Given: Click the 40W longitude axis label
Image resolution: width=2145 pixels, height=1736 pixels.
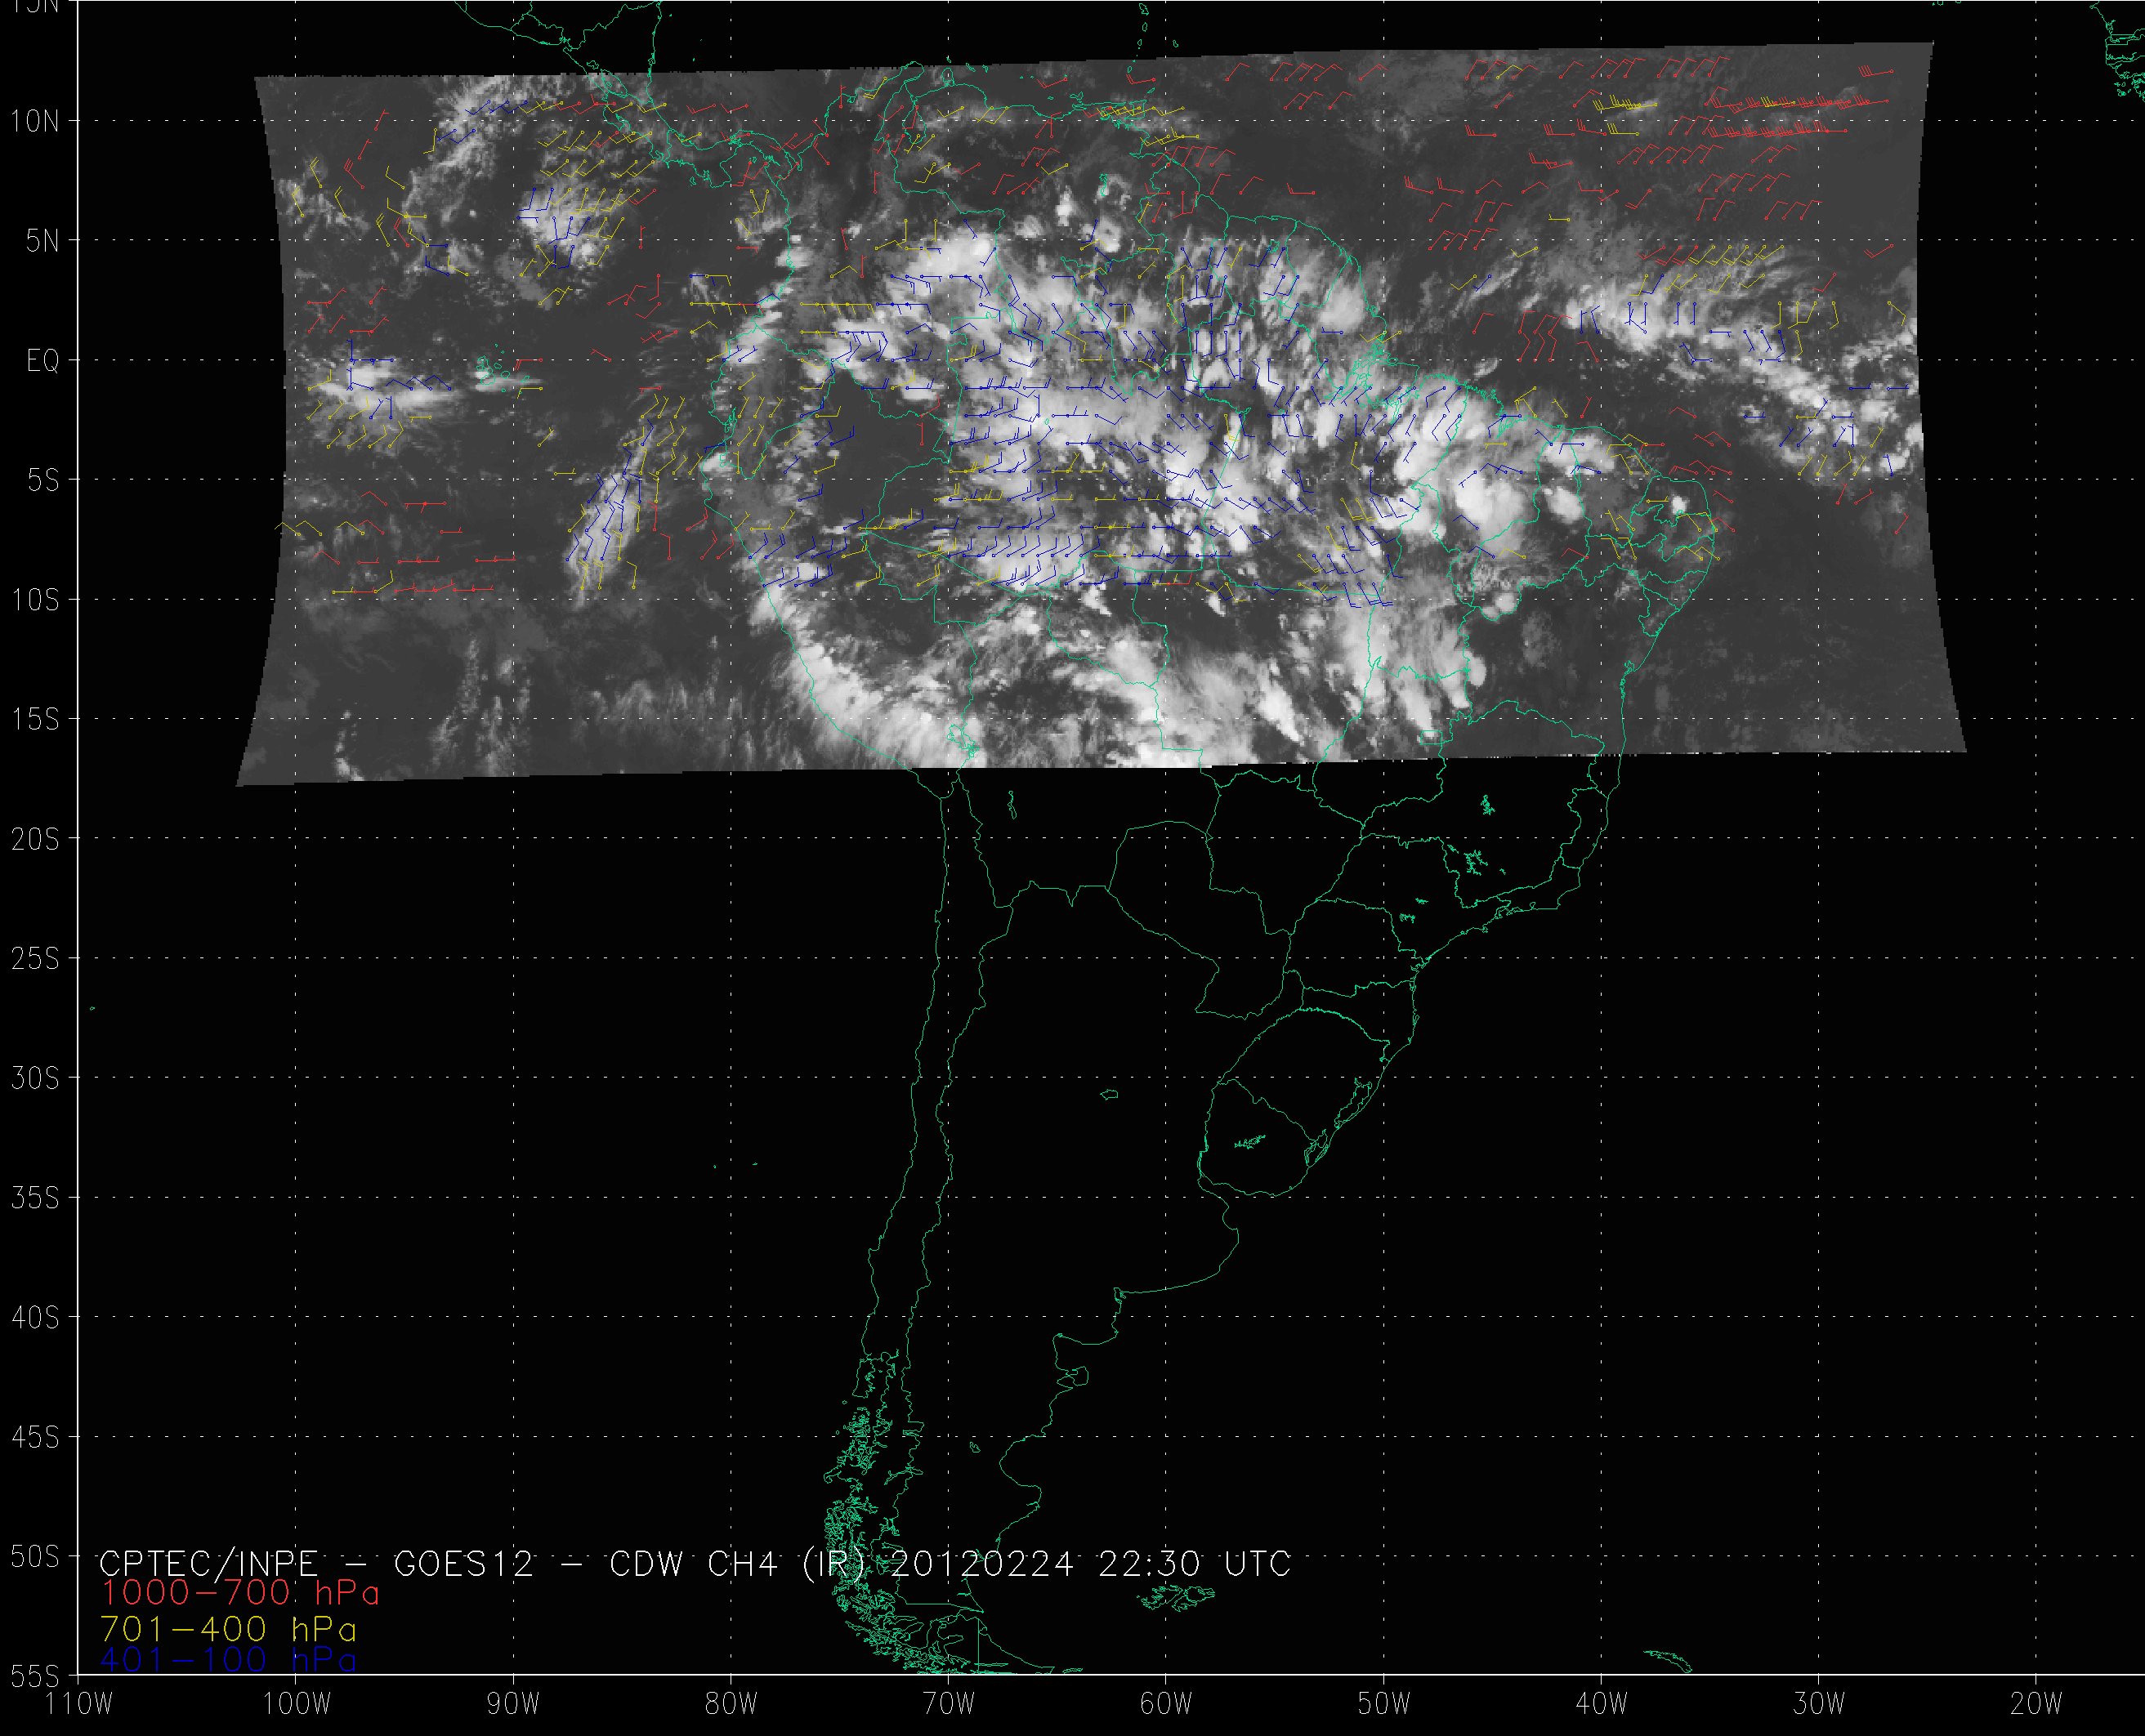Looking at the screenshot, I should click(1601, 1703).
